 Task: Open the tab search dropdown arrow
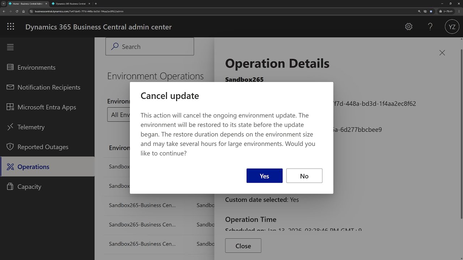3,4
